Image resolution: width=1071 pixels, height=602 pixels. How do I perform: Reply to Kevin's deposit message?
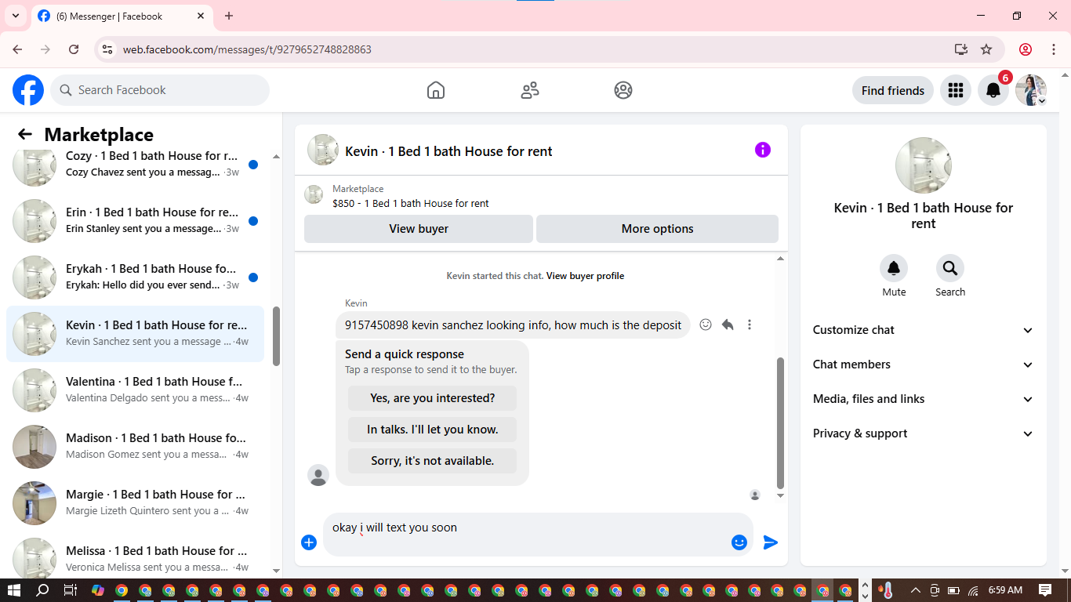click(728, 325)
